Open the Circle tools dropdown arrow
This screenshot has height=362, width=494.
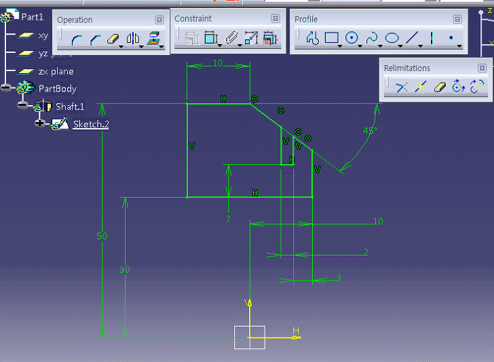[360, 46]
